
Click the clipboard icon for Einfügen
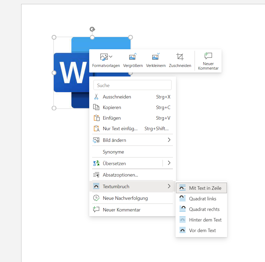point(96,118)
